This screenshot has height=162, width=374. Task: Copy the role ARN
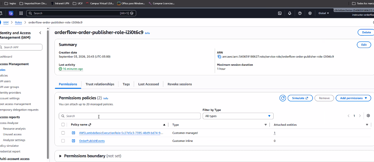(219, 57)
